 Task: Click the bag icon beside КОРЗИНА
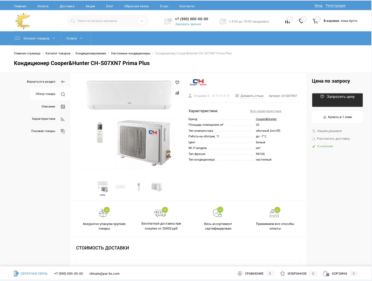tap(326, 274)
